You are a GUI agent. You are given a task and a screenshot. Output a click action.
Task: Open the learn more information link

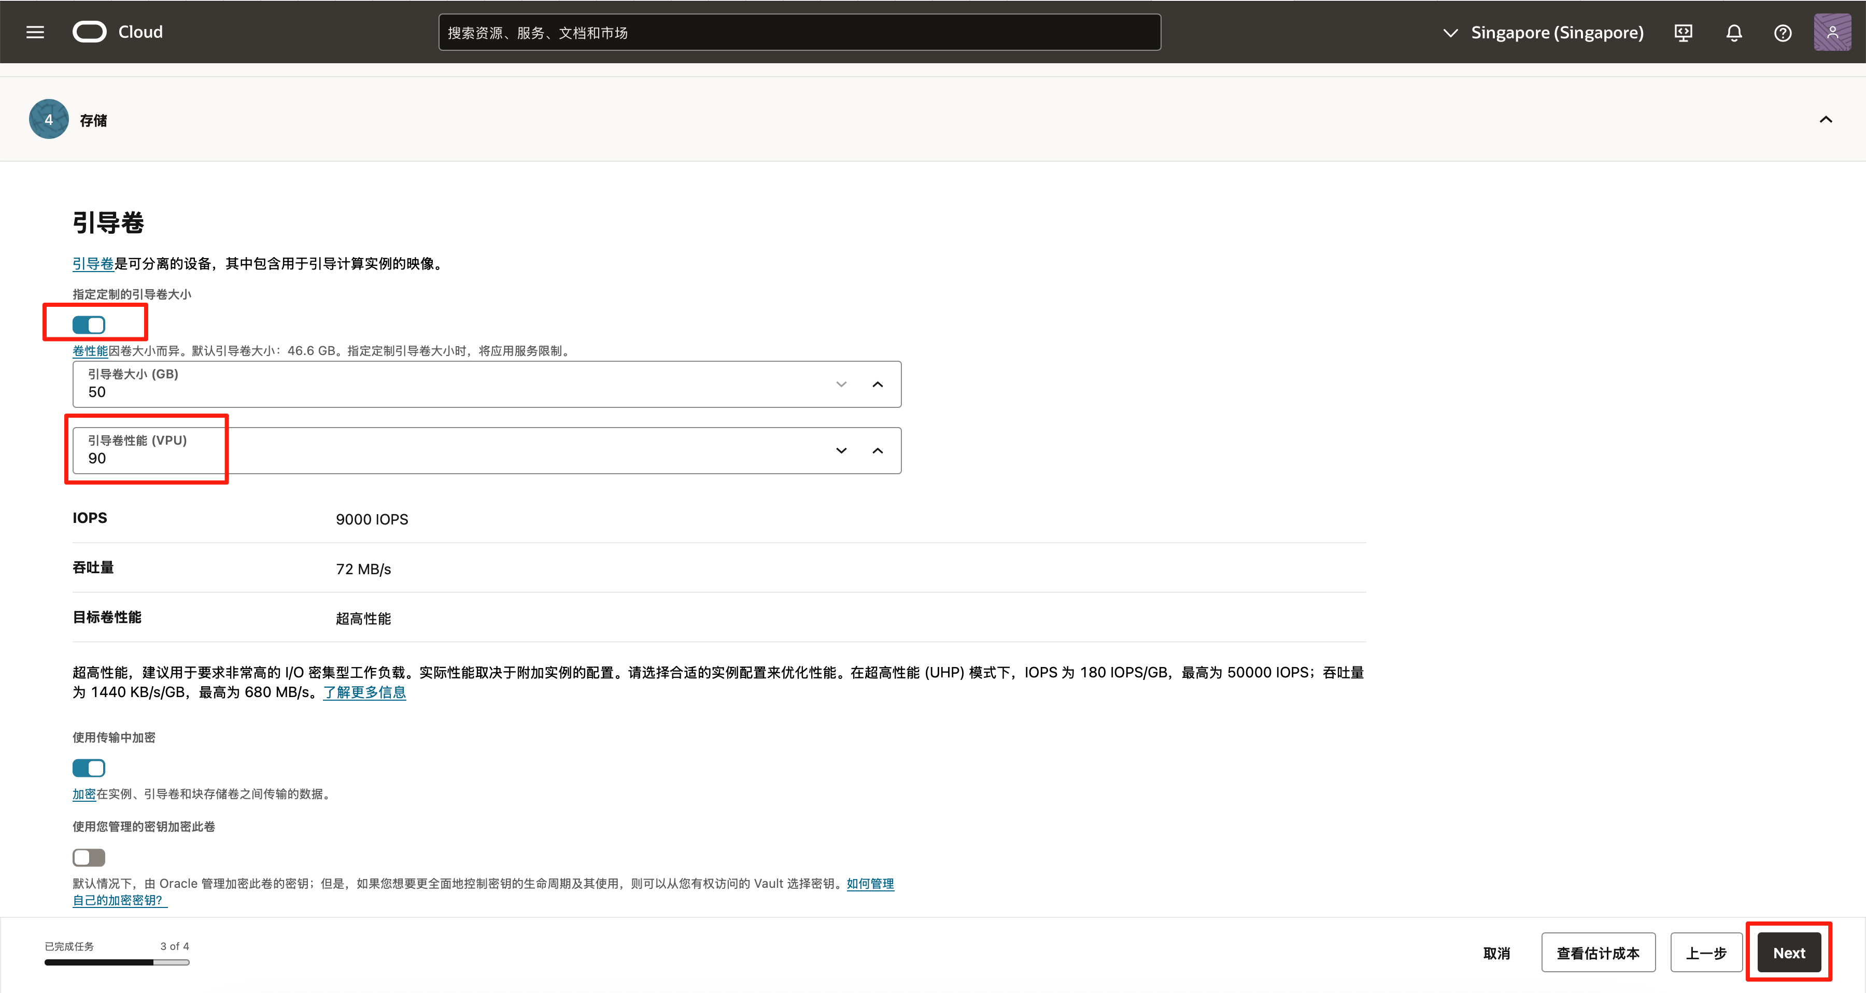pyautogui.click(x=364, y=692)
